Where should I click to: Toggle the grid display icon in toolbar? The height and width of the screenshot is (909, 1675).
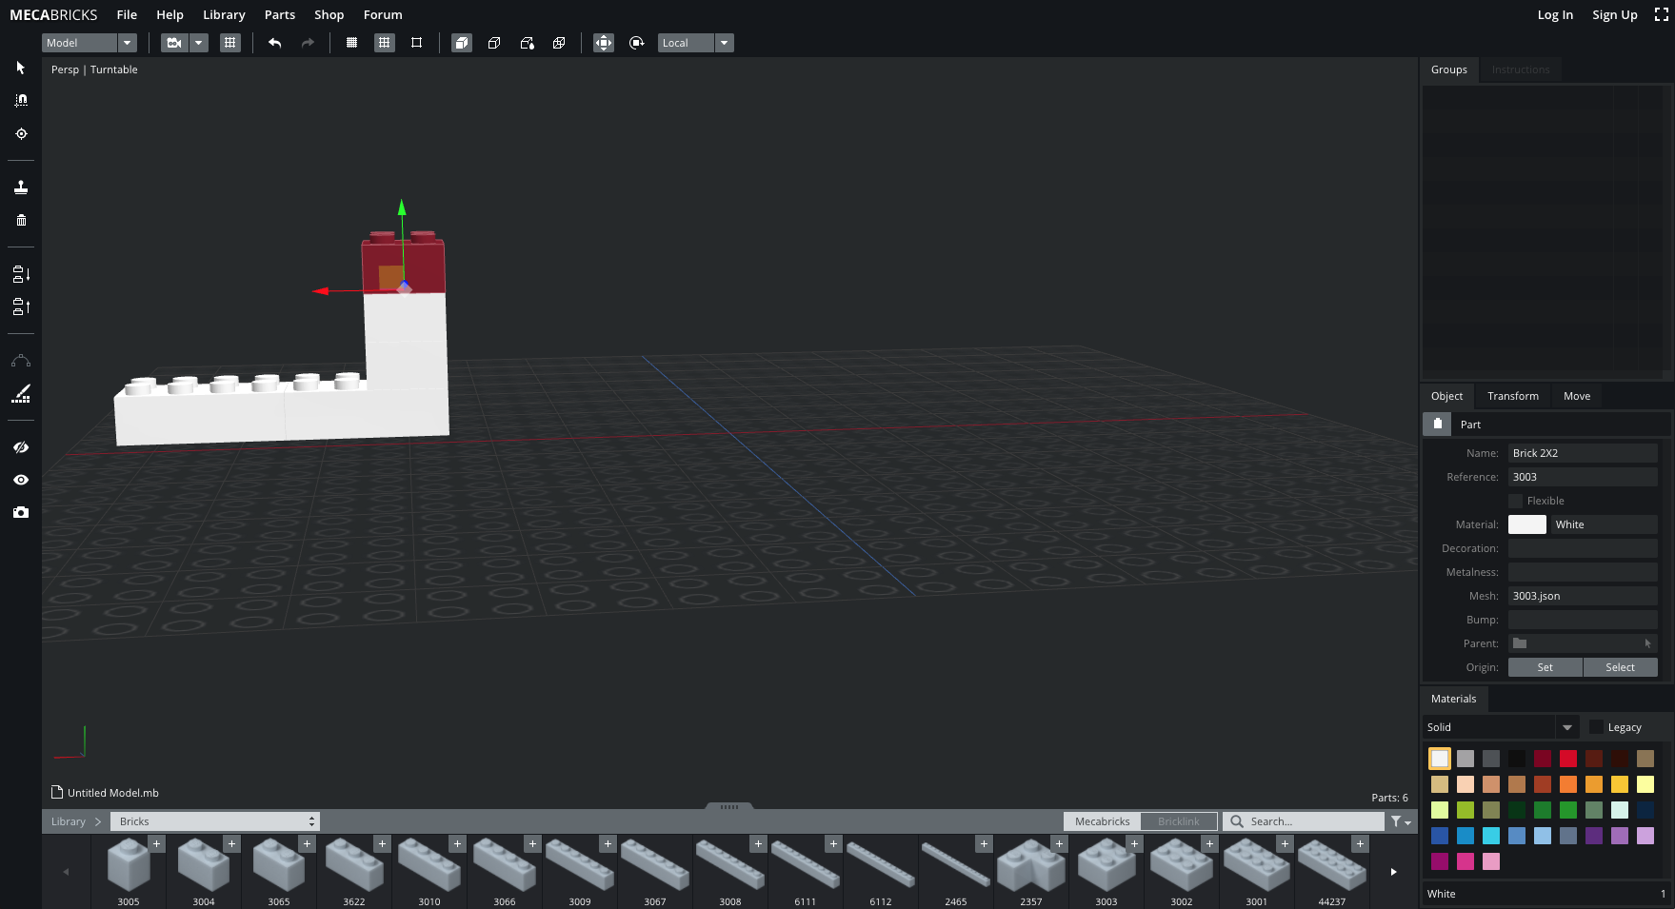pos(229,43)
